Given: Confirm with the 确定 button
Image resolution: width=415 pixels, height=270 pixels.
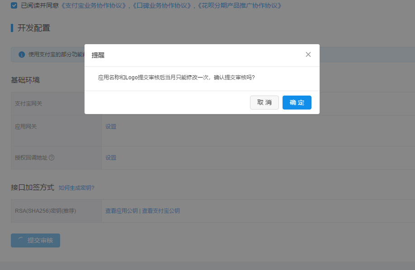Looking at the screenshot, I should 297,102.
